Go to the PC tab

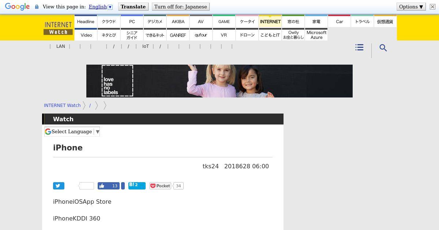tap(132, 21)
